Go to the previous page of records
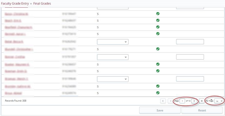225x116 pixels. coord(171,101)
